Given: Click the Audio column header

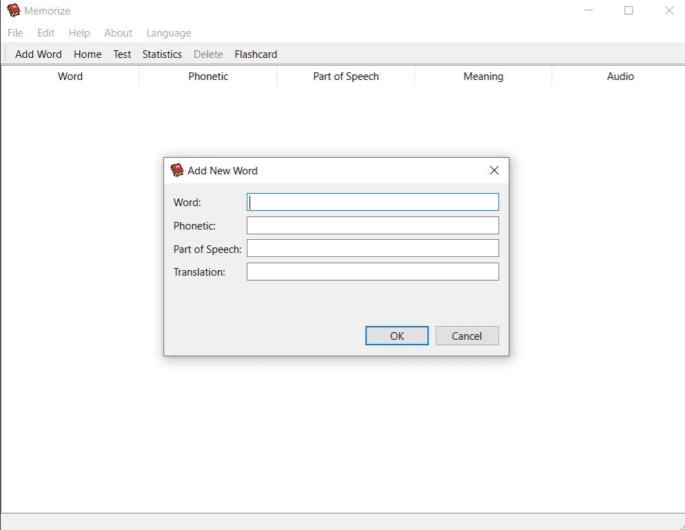Looking at the screenshot, I should 620,77.
